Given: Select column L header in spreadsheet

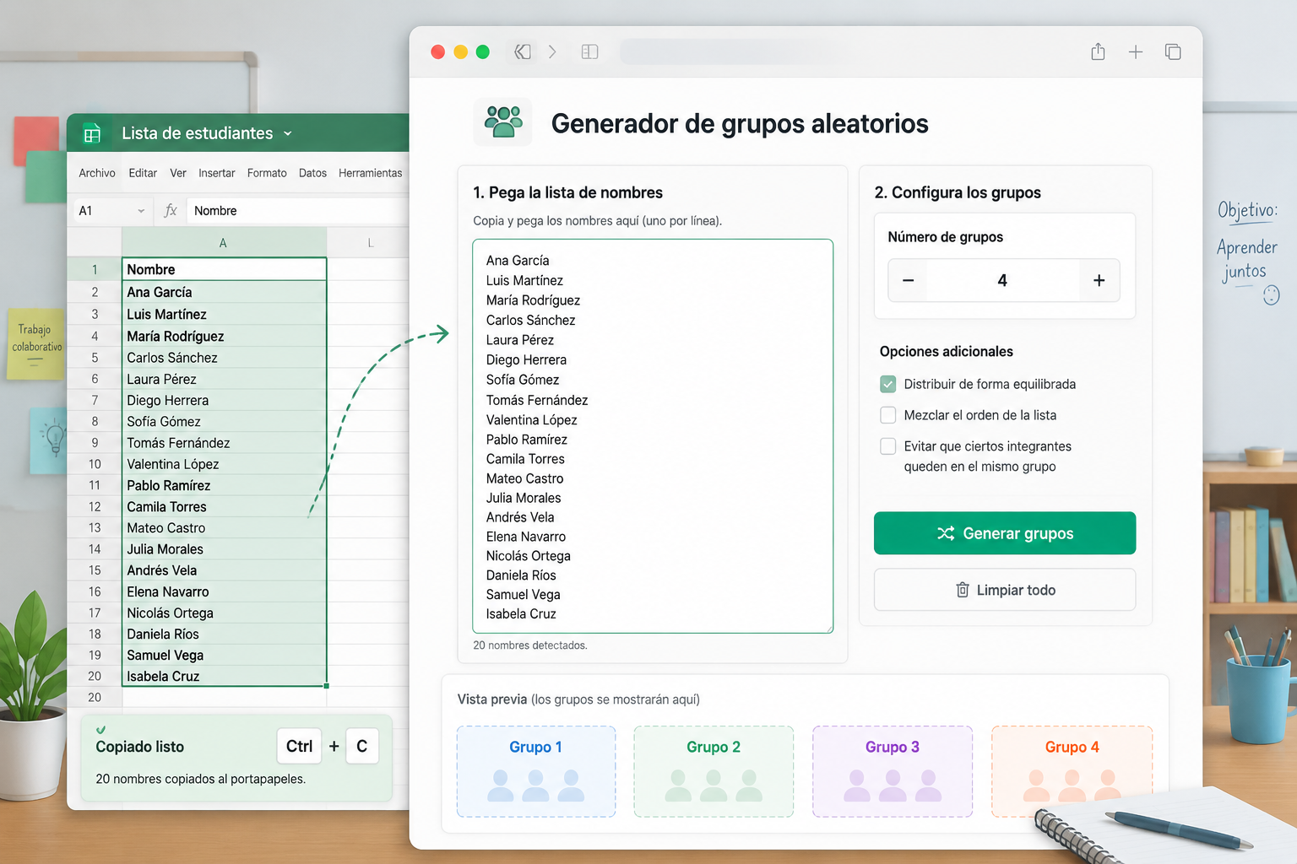Looking at the screenshot, I should 368,243.
